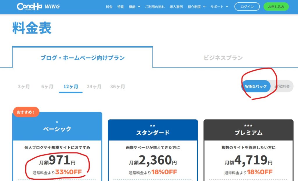
Task: Open 導入事例 in navigation bar
Action: (x=176, y=7)
